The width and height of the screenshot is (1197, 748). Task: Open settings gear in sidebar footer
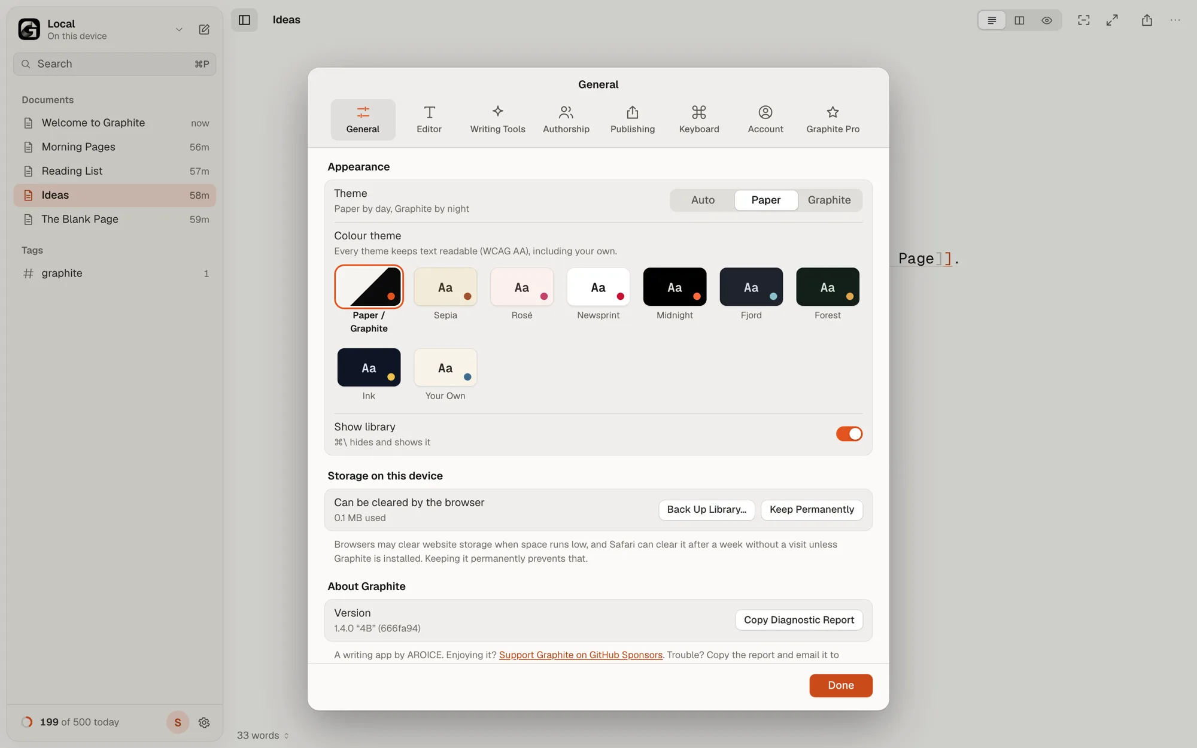tap(204, 722)
